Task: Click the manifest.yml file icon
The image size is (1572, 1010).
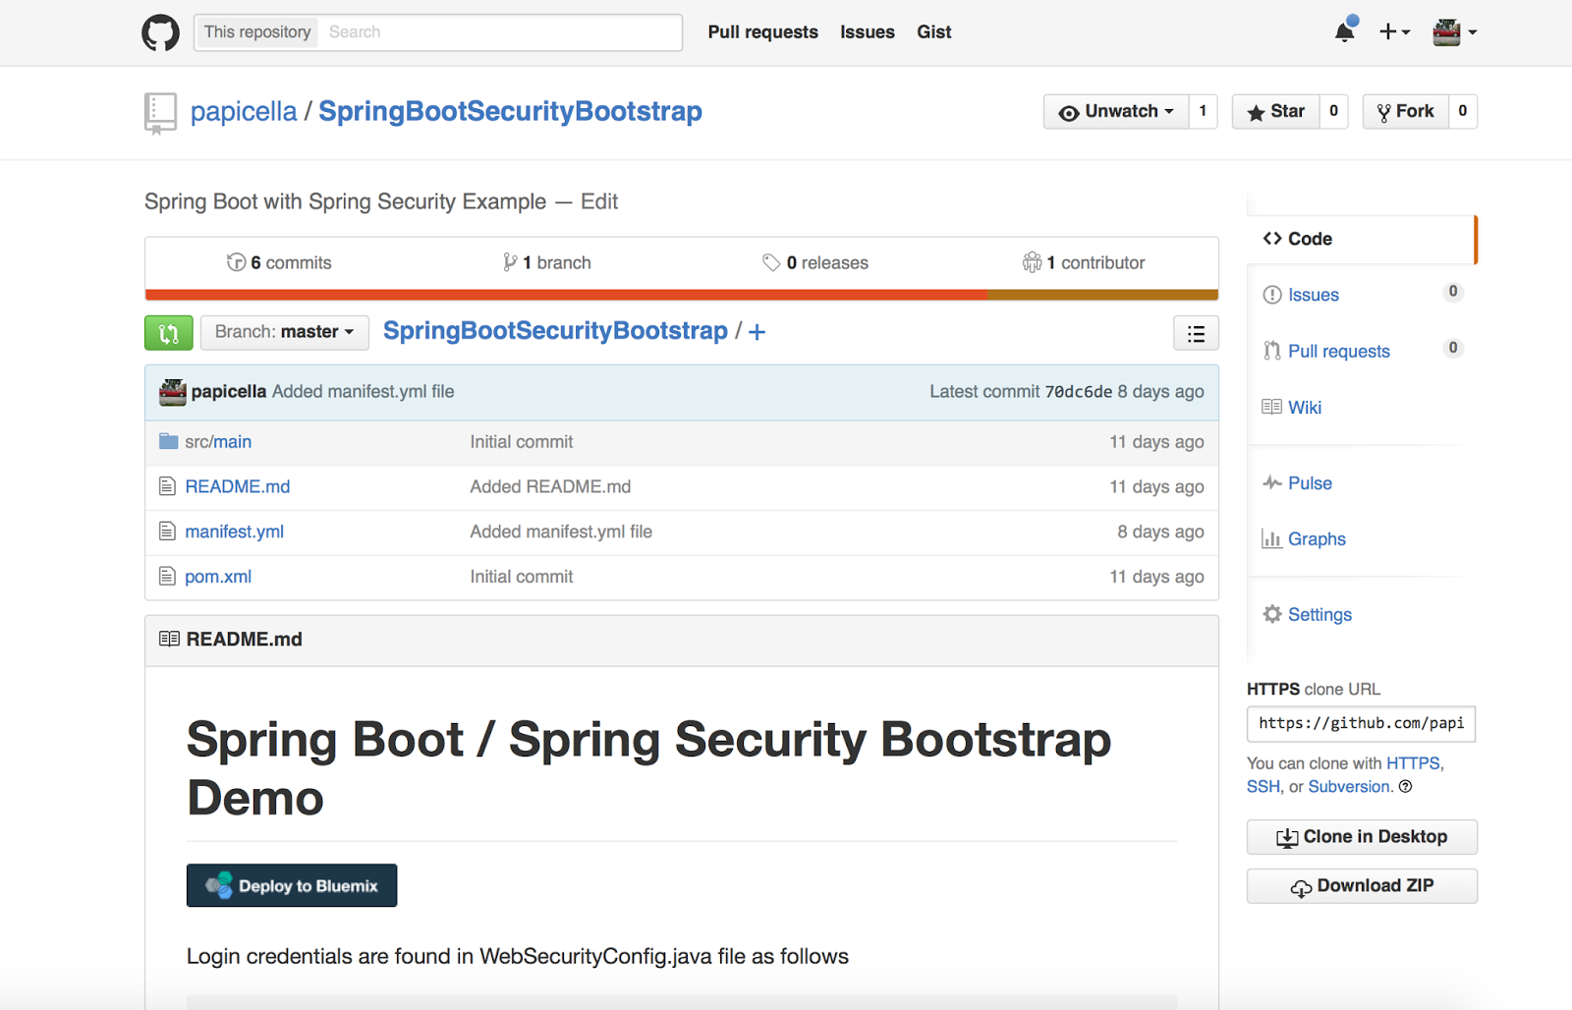Action: [167, 532]
